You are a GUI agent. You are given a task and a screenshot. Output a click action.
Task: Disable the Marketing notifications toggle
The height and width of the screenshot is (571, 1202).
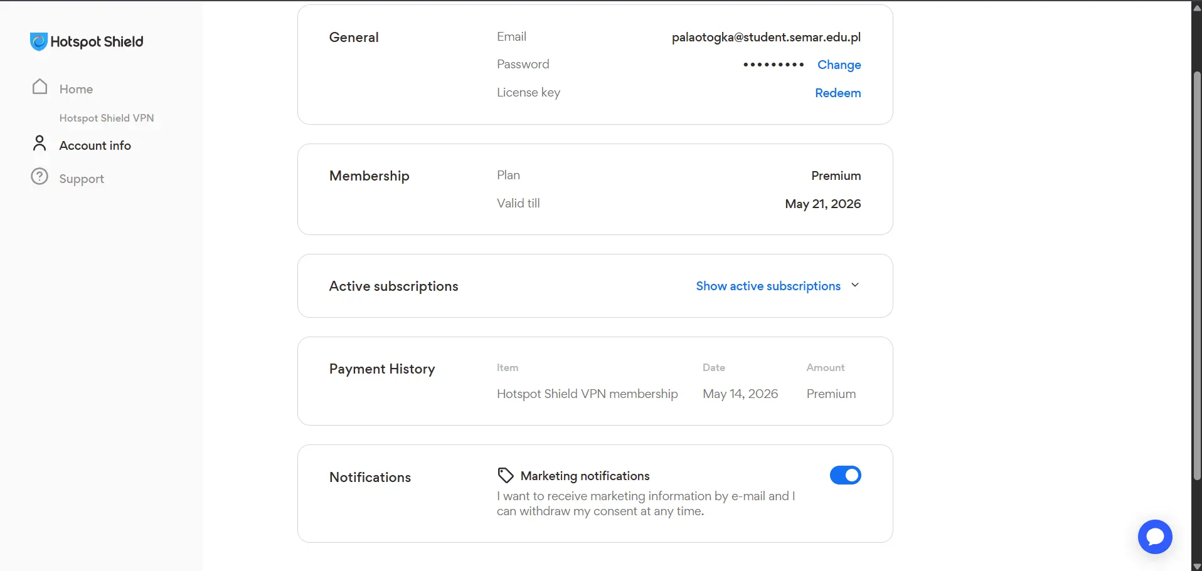click(845, 475)
